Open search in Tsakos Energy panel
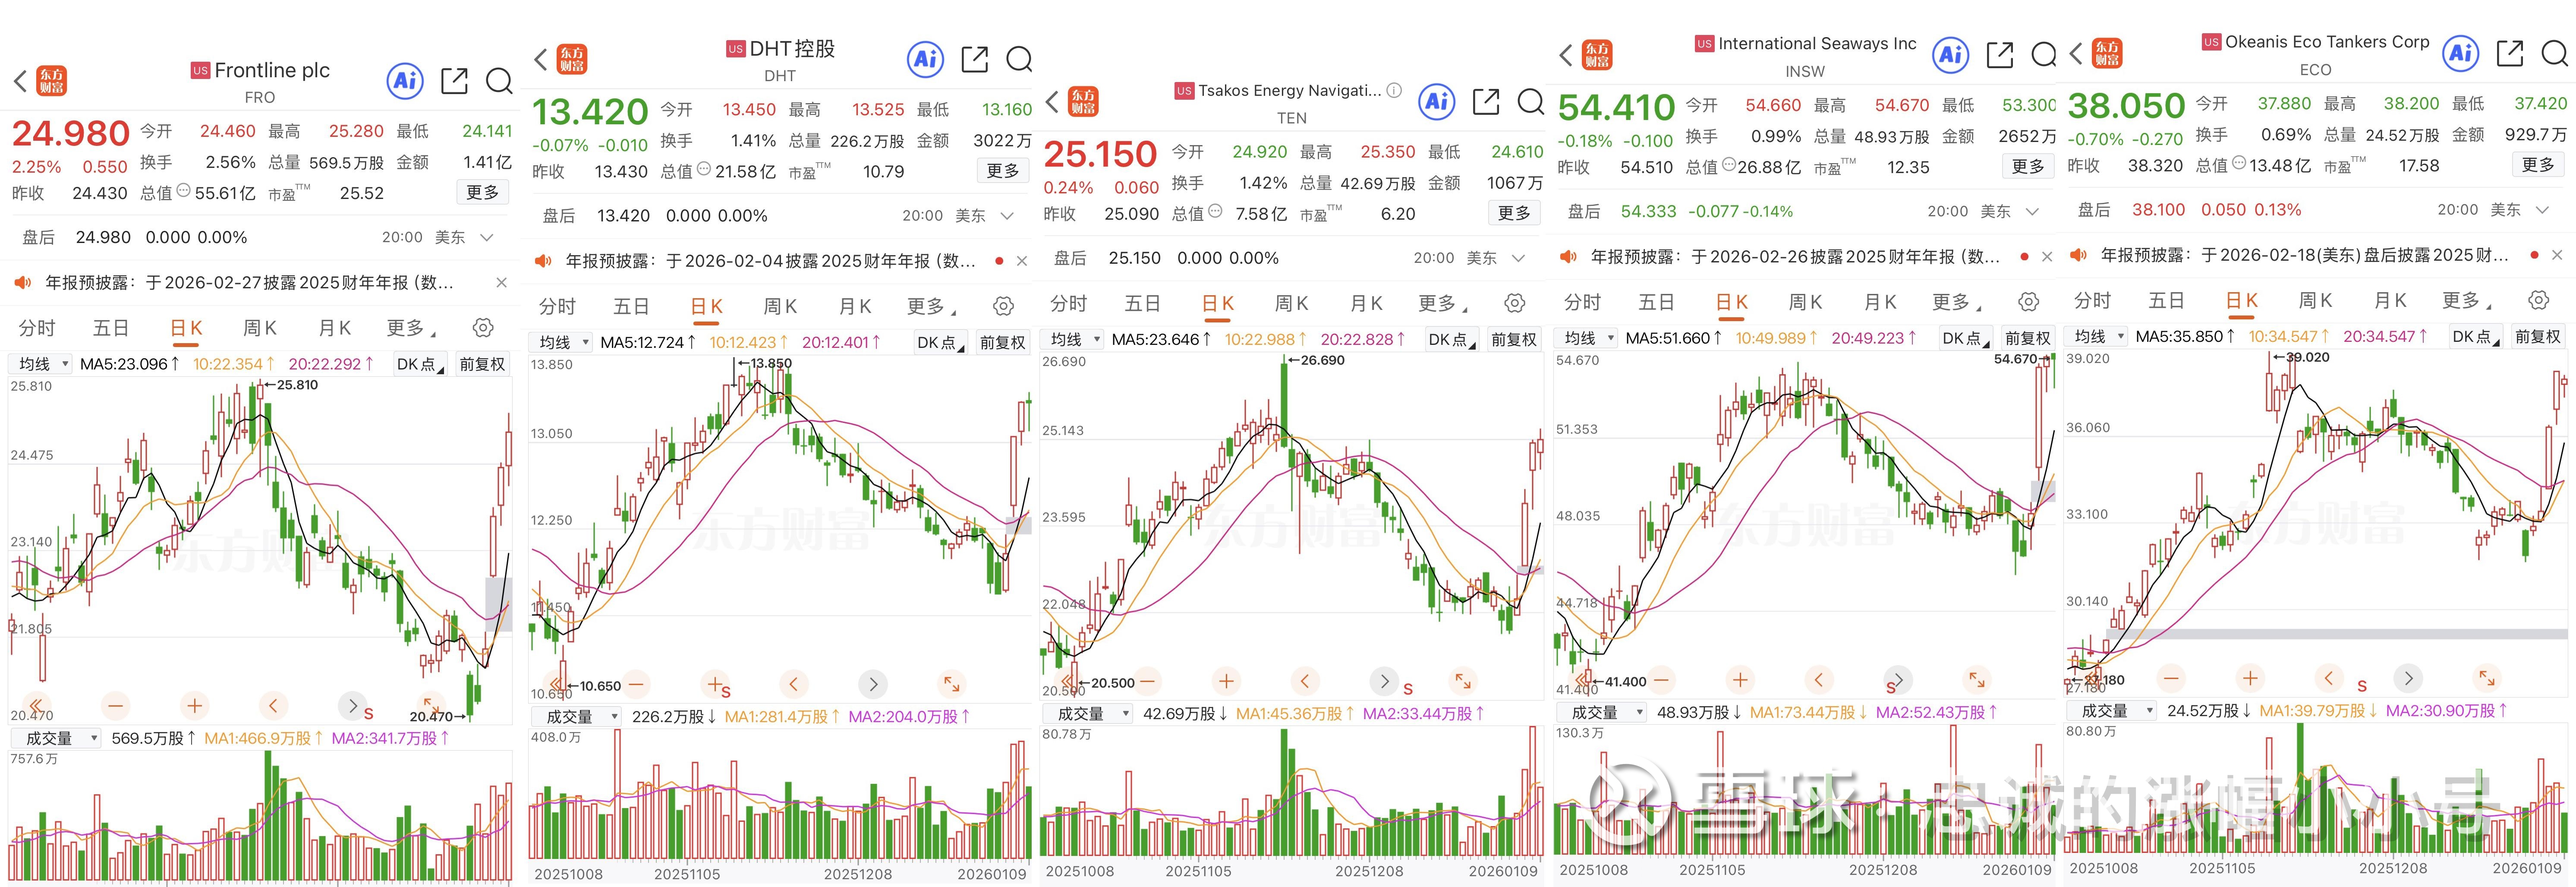This screenshot has width=2576, height=887. (1530, 102)
